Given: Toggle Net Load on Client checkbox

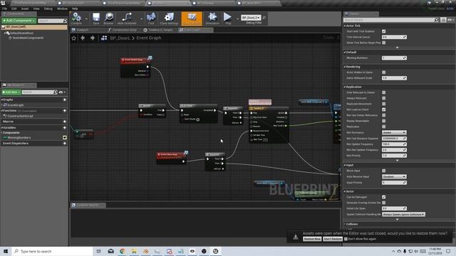Looking at the screenshot, I should pos(384,110).
